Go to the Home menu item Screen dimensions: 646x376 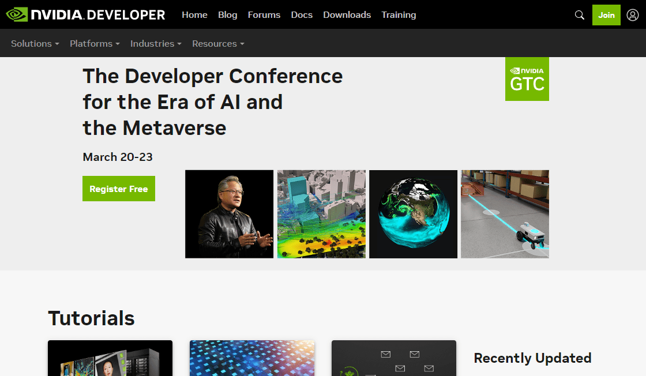(194, 15)
